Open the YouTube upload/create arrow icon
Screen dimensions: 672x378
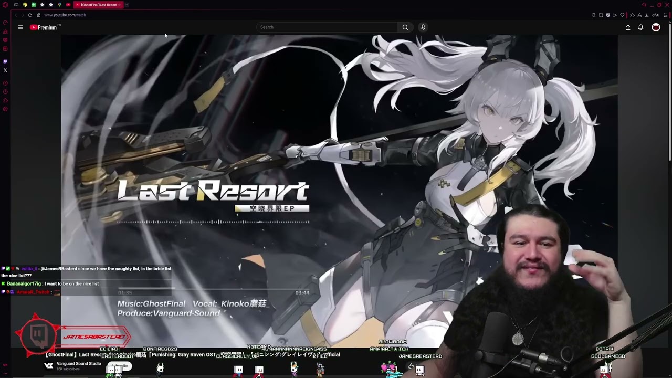pyautogui.click(x=628, y=27)
